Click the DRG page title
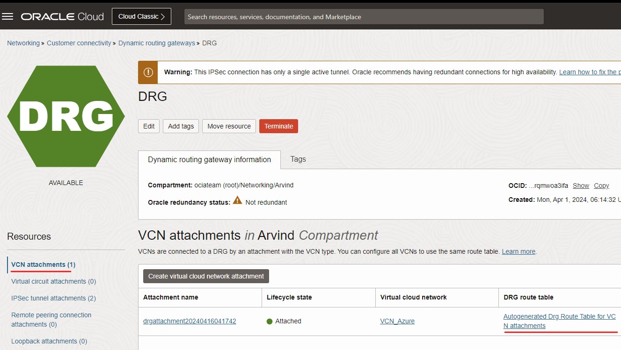Screen dimensions: 621x350 (x=153, y=97)
